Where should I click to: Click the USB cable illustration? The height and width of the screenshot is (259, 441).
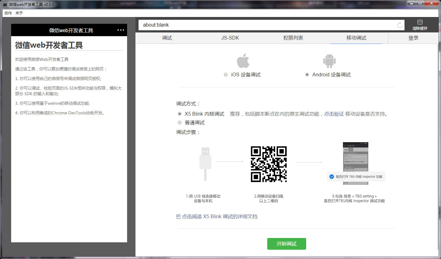(x=205, y=163)
